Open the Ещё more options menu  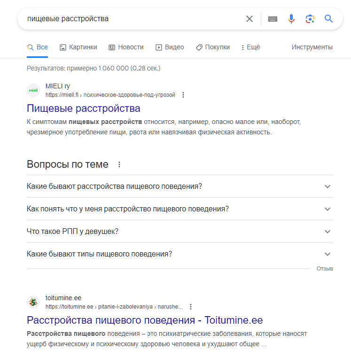point(251,47)
